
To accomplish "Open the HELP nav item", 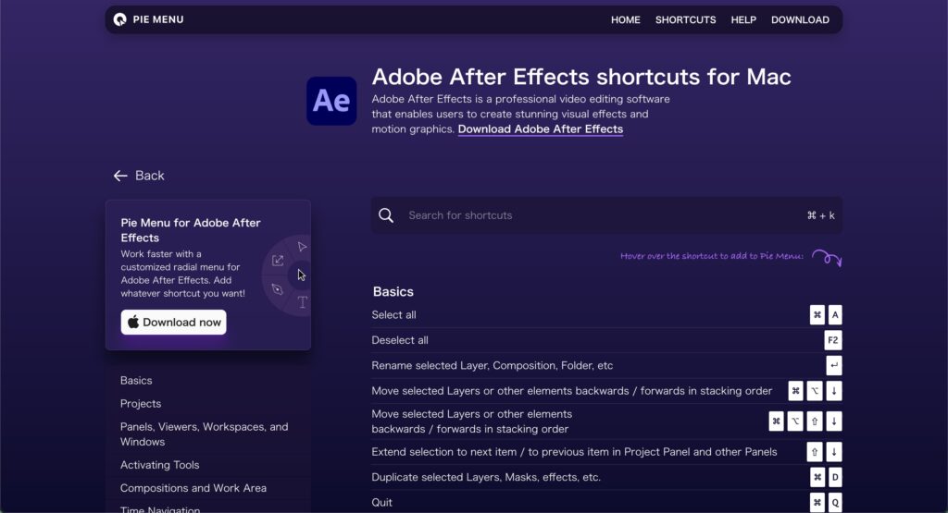I will coord(743,20).
